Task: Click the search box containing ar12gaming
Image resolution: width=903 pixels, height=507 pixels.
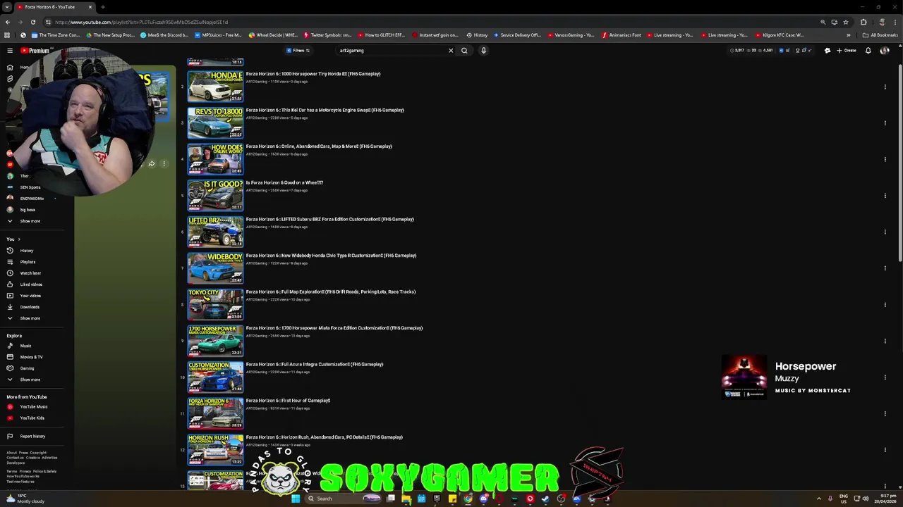Action: [x=392, y=51]
